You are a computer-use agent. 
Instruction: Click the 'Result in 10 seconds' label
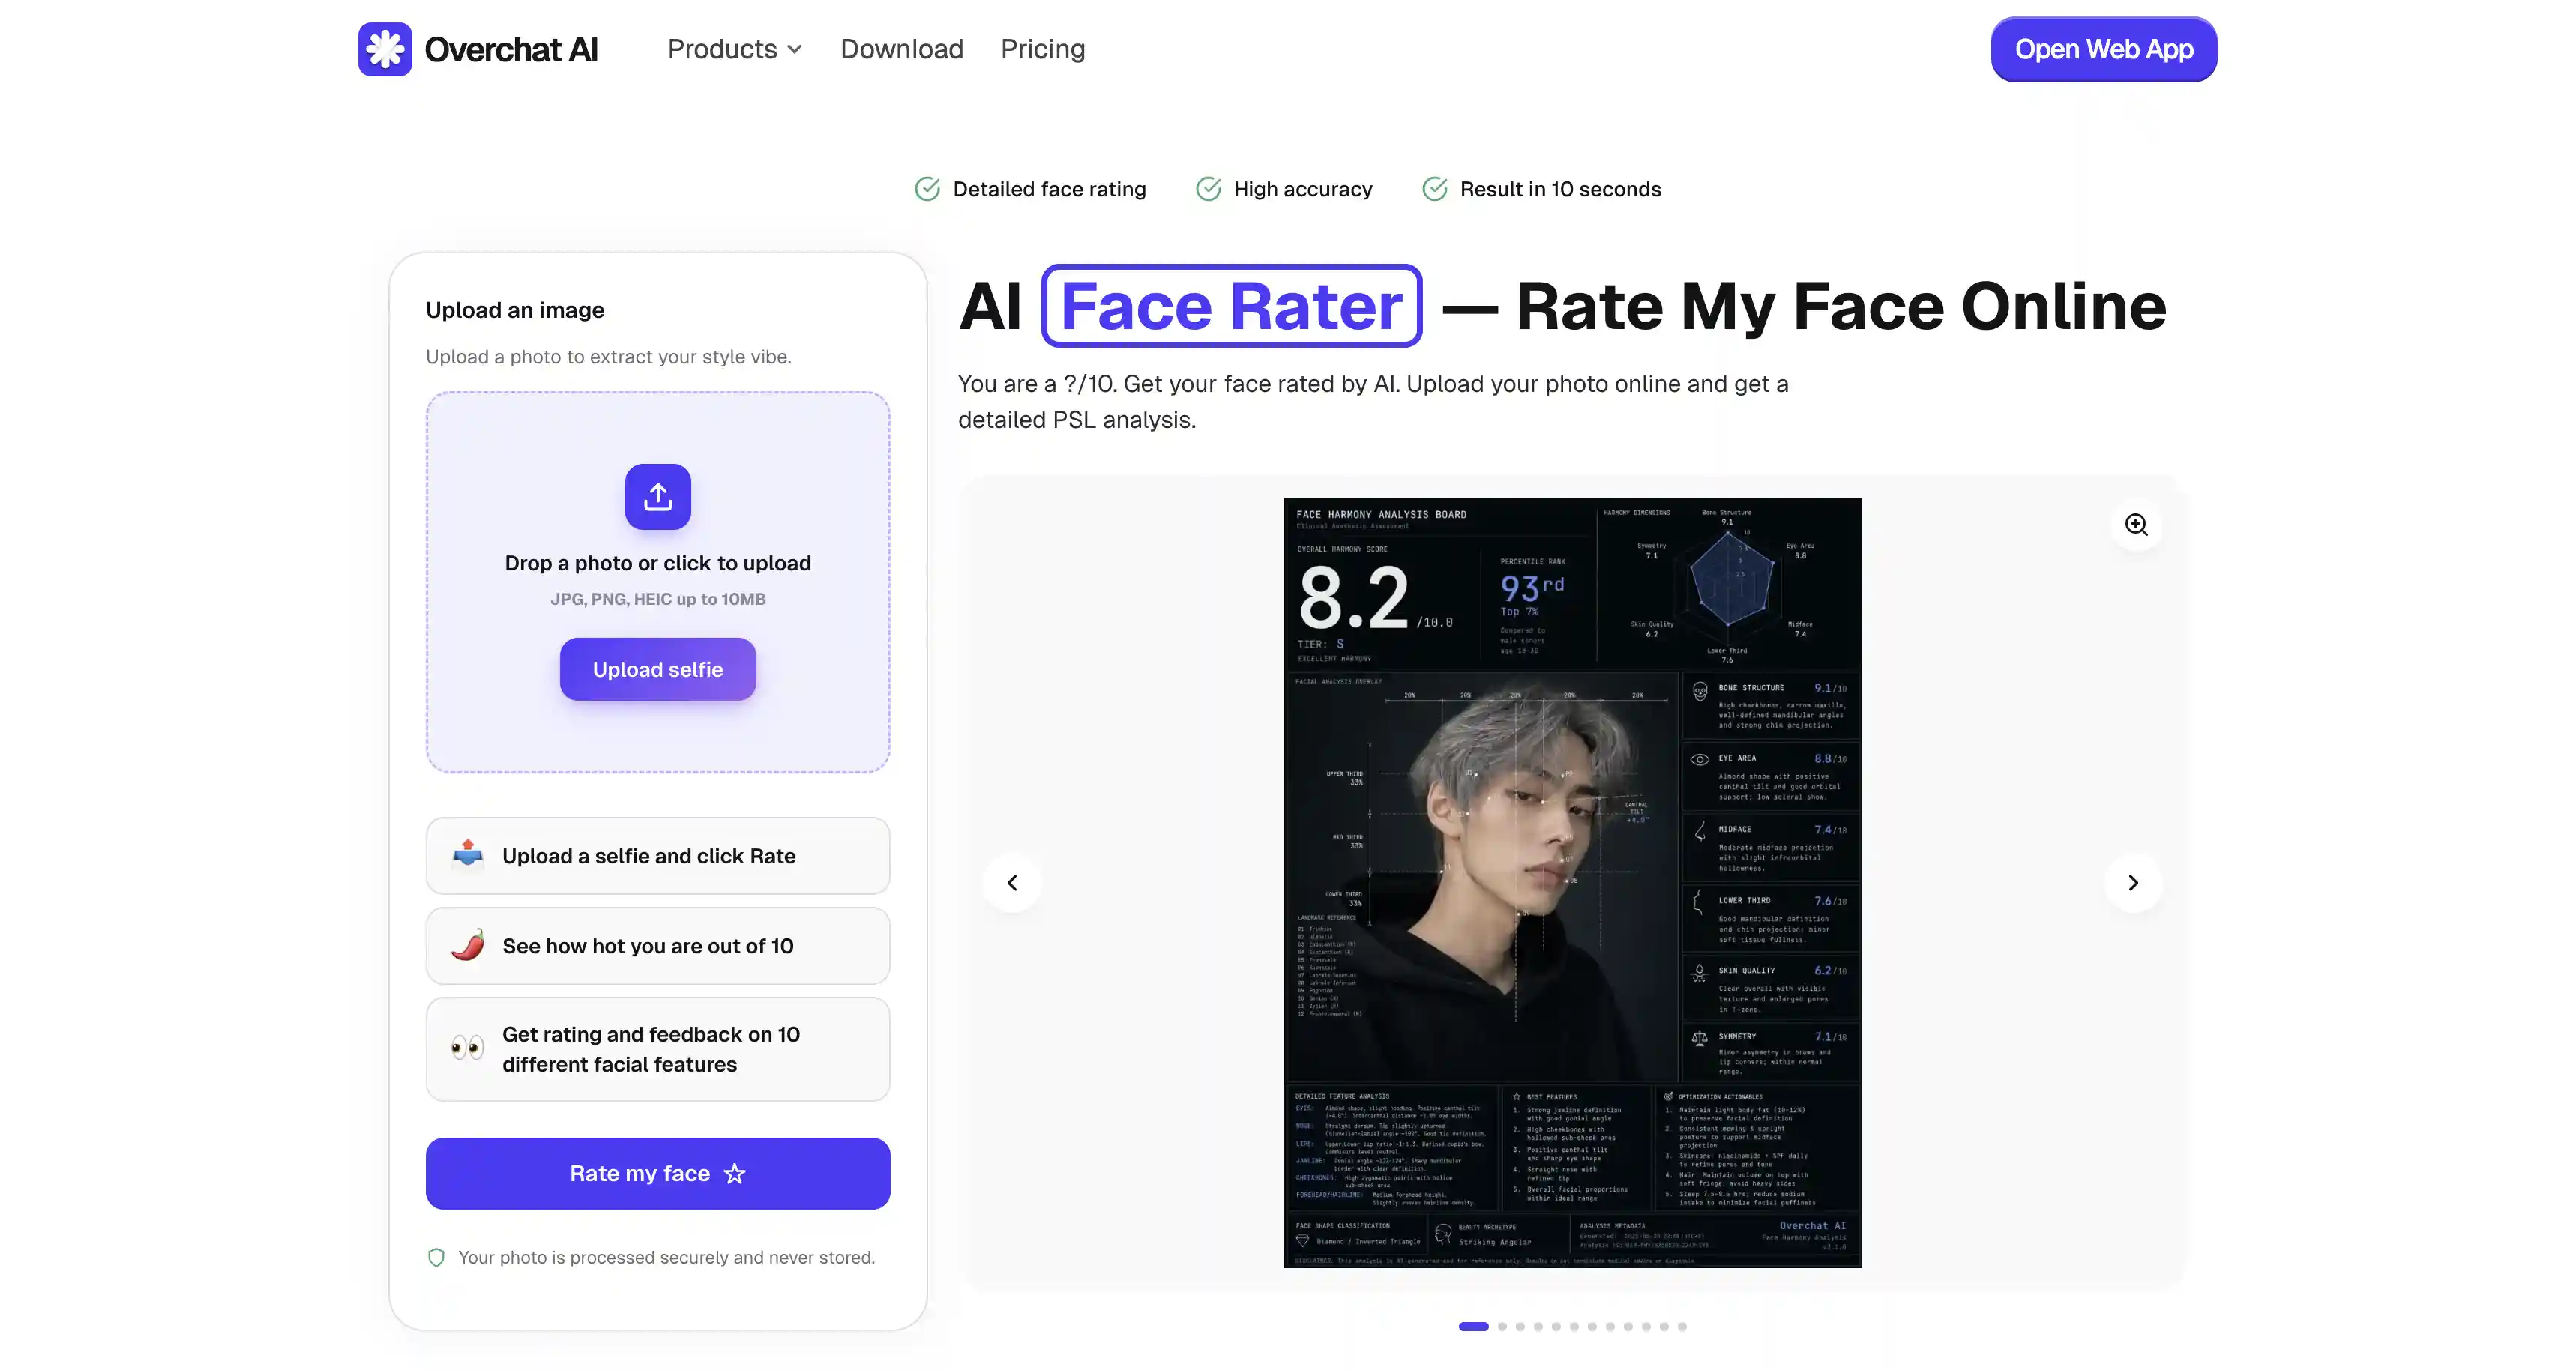coord(1560,189)
